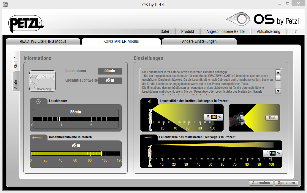Click the 'Gesamtleuchtweite in Metern' label
The height and width of the screenshot is (193, 307).
tap(70, 137)
